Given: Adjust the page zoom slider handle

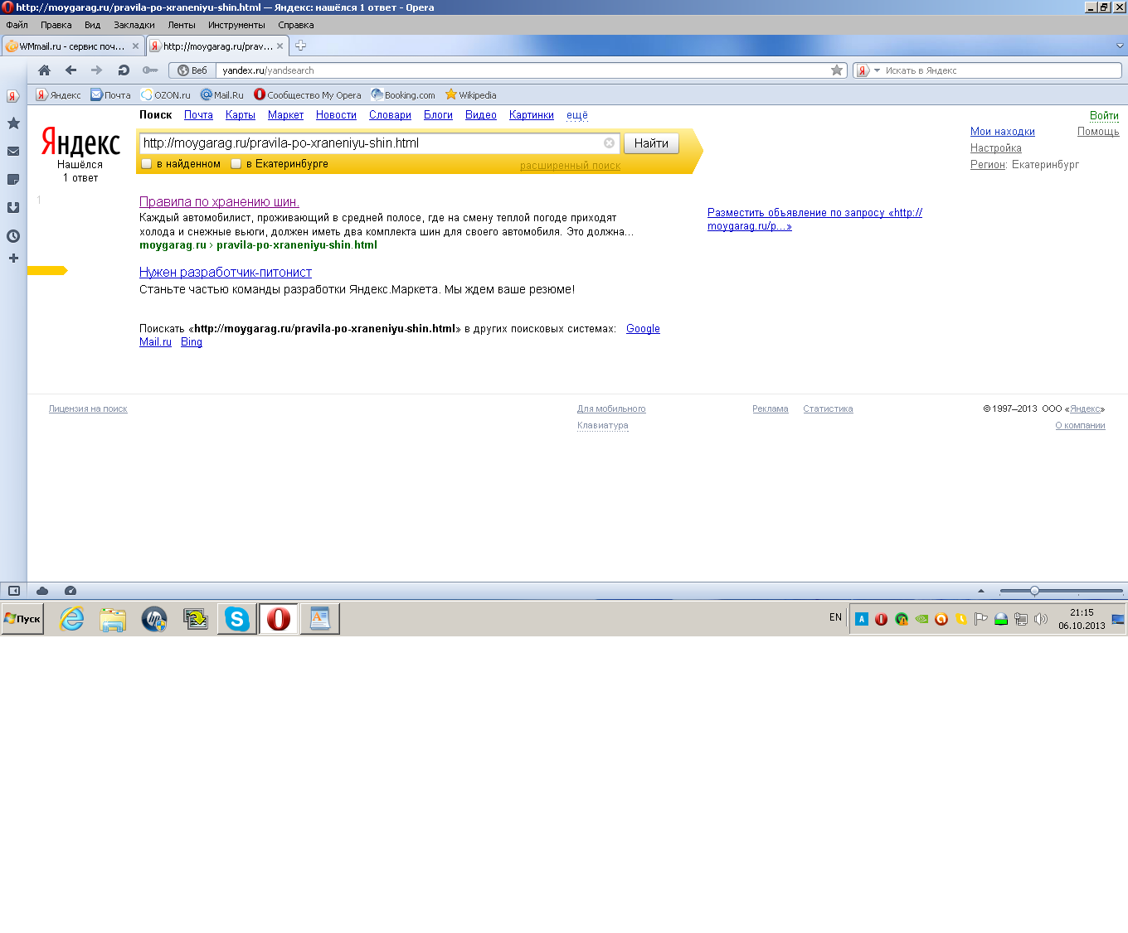Looking at the screenshot, I should tap(1034, 591).
